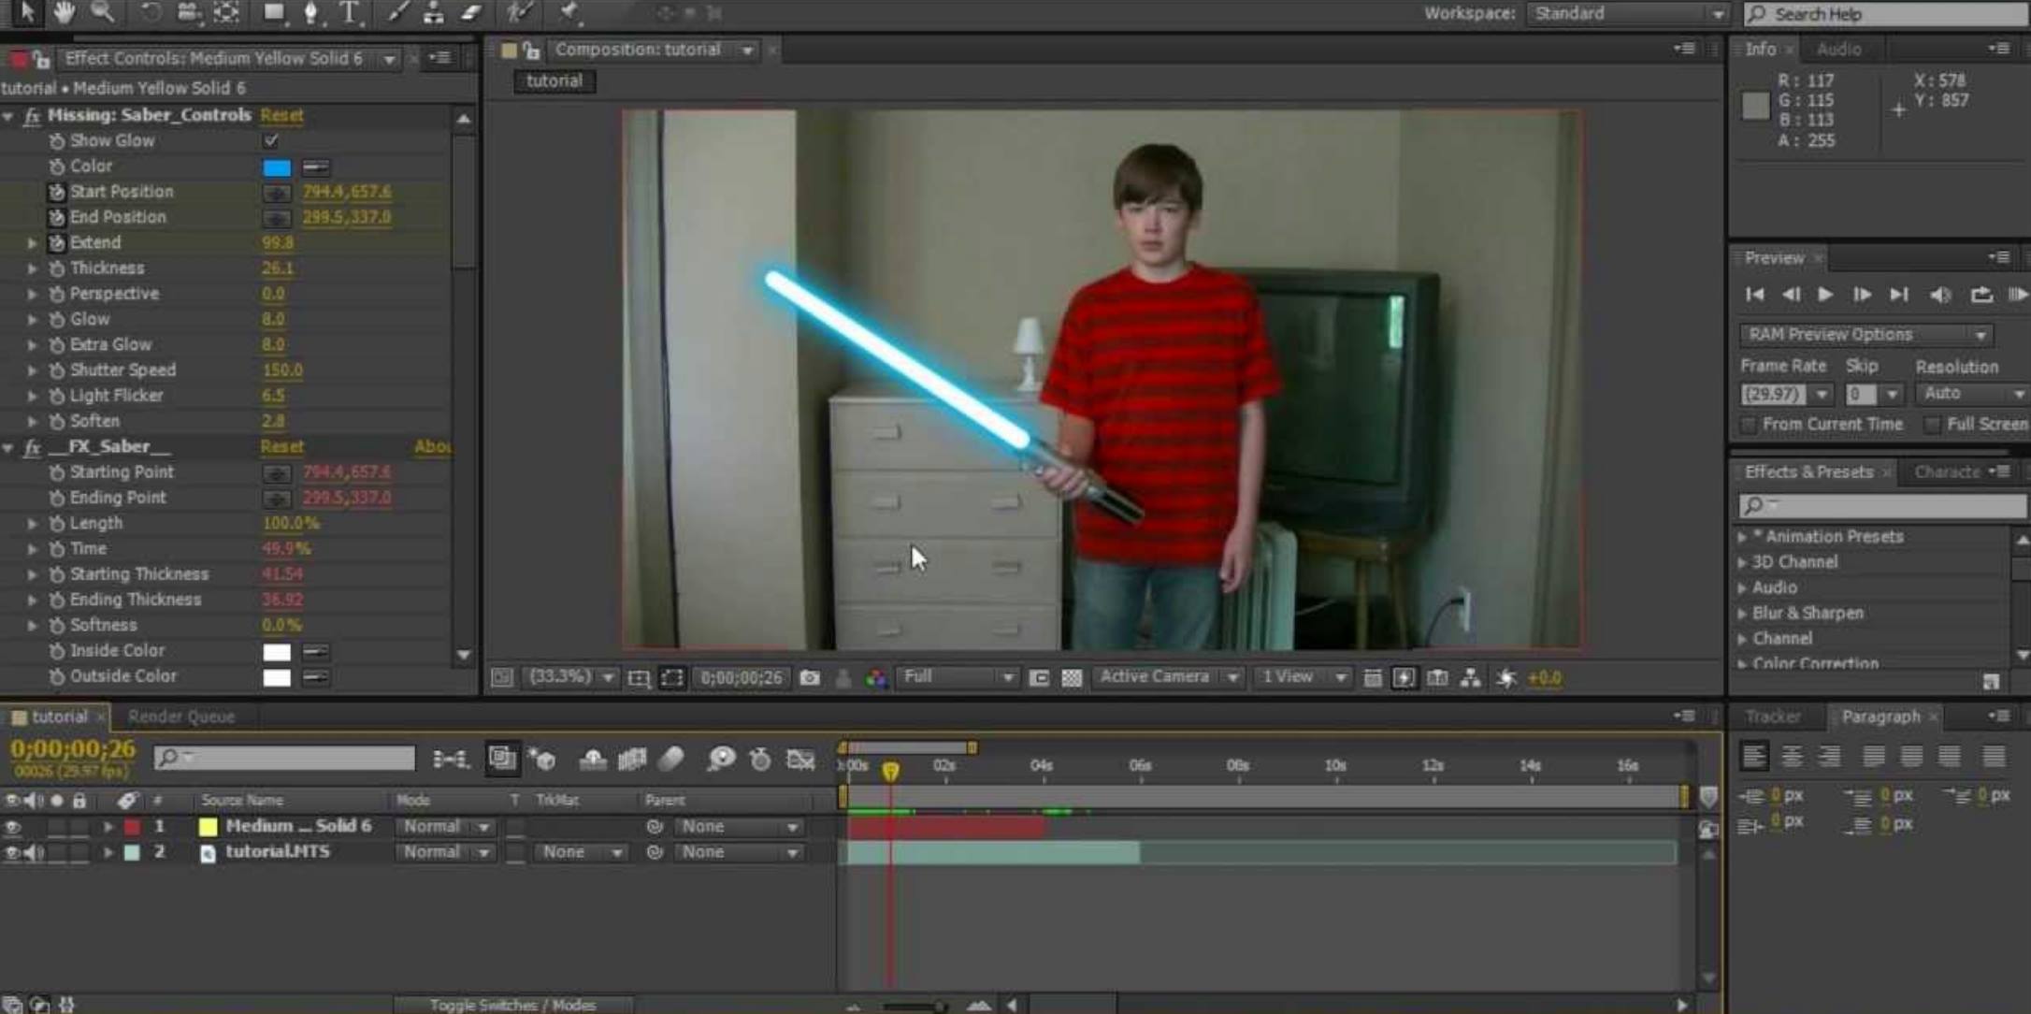Select the Brush tool
Viewport: 2031px width, 1014px height.
[398, 14]
